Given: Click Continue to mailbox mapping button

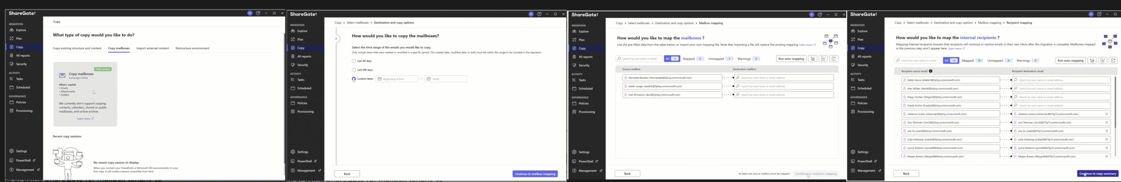Looking at the screenshot, I should tap(535, 174).
